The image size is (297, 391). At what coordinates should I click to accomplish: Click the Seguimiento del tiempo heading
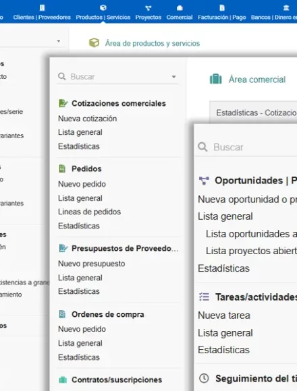pyautogui.click(x=256, y=379)
